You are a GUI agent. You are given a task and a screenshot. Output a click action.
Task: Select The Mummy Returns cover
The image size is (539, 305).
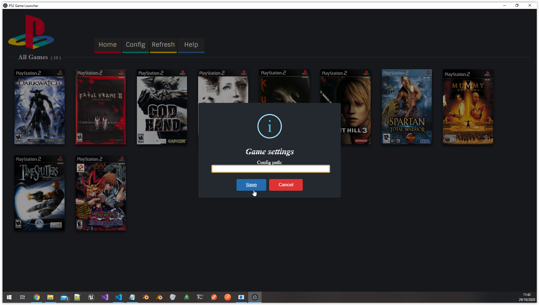click(468, 107)
